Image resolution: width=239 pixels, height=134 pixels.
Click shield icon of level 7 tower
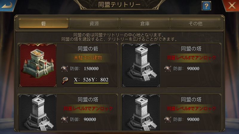64,119
